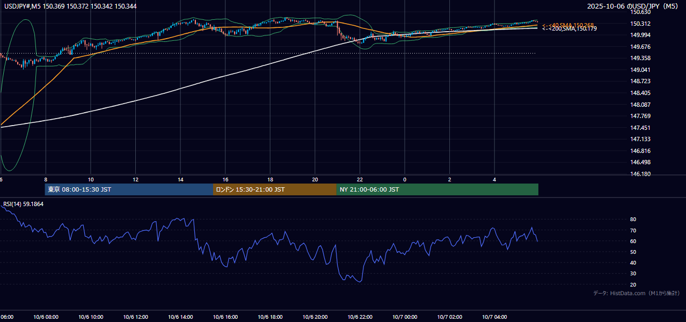This screenshot has width=686, height=322.
Task: Click the 10/6 14:00 date label
Action: pyautogui.click(x=180, y=317)
